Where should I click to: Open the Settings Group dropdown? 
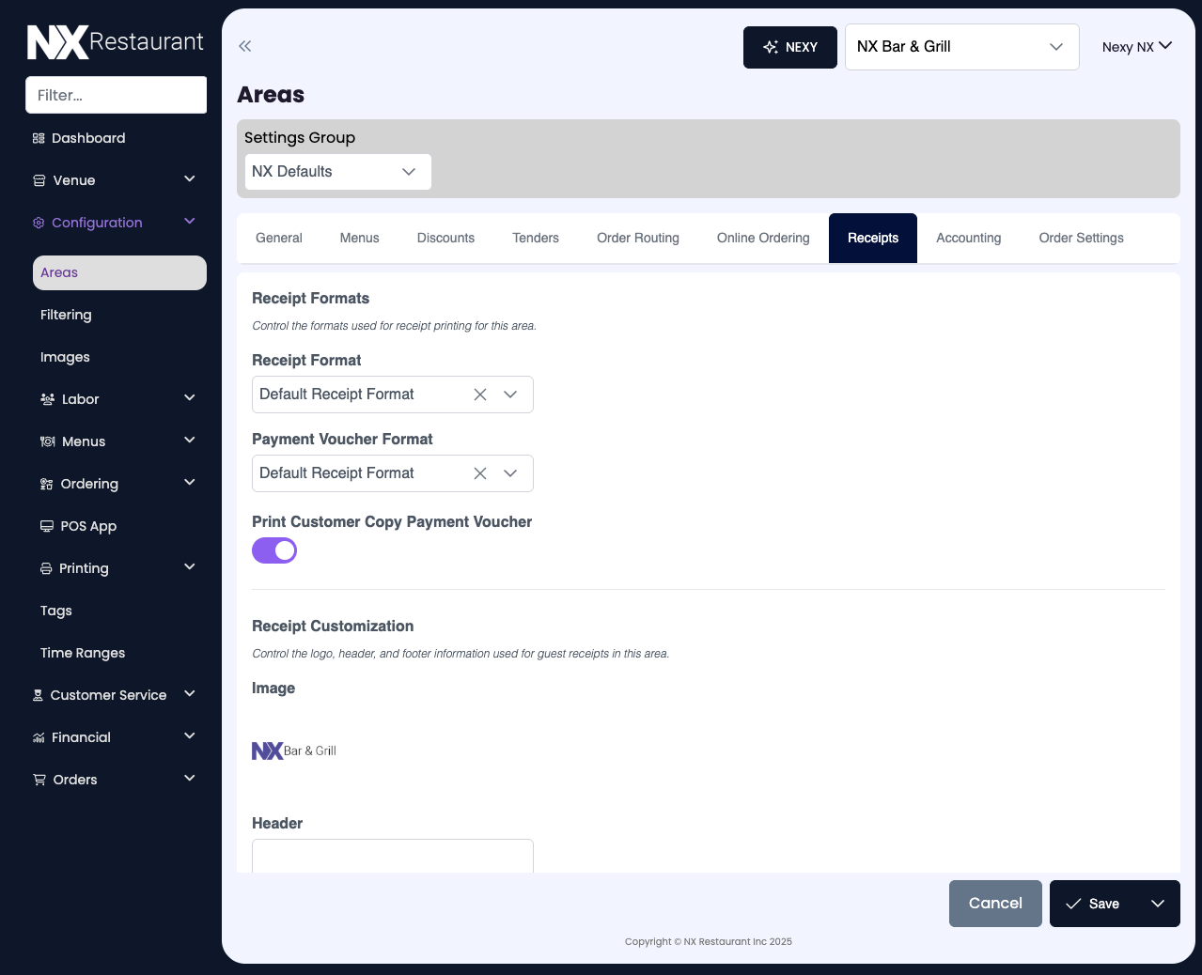337,172
